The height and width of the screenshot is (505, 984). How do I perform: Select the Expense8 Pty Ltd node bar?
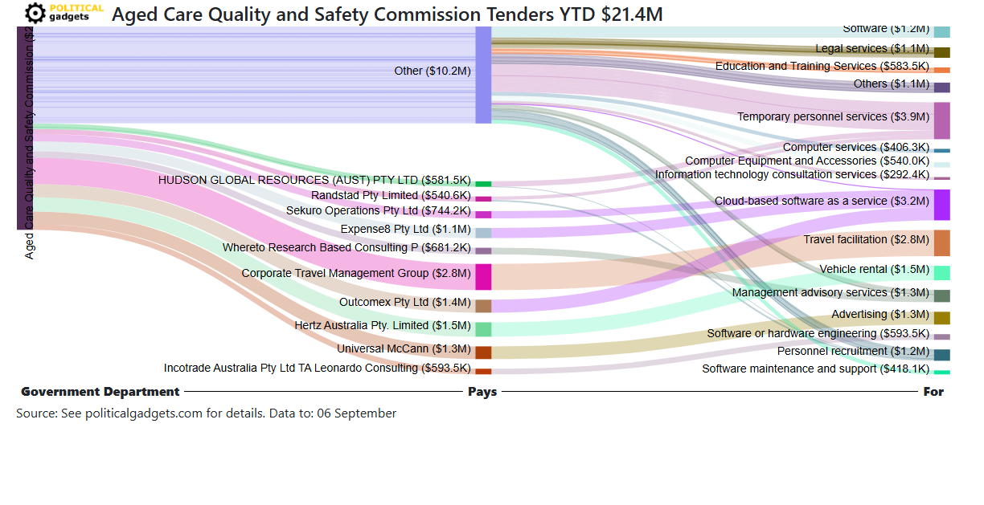pos(483,233)
